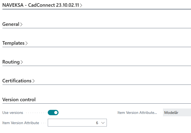Click the Use versions label
The height and width of the screenshot is (133, 191).
click(13, 113)
